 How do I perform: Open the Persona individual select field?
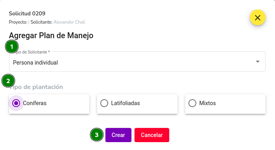[137, 61]
